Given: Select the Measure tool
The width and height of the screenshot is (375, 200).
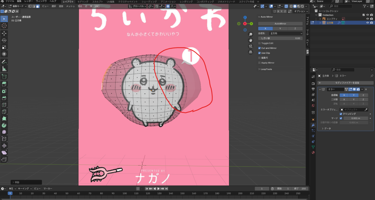Looking at the screenshot, I should [x=4, y=69].
